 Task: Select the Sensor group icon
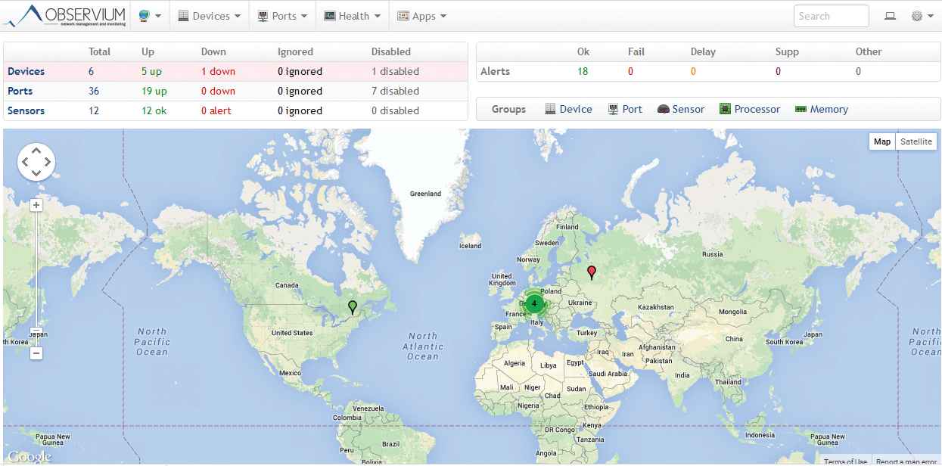tap(663, 109)
